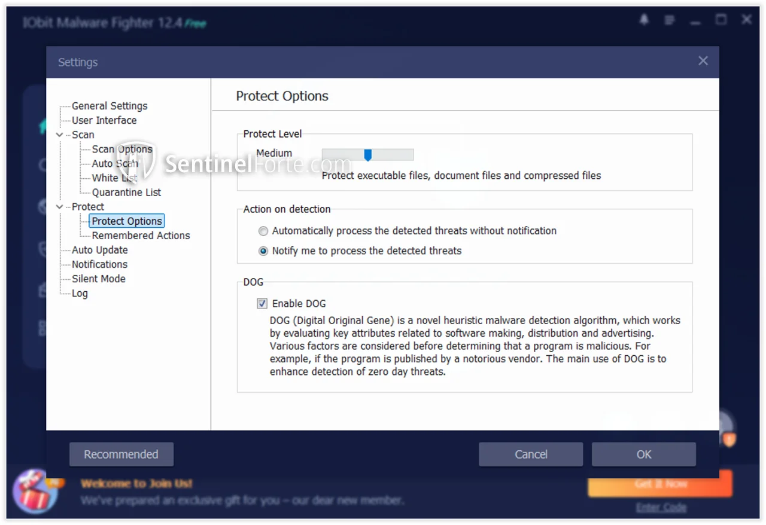Open Silent Mode settings
Image resolution: width=766 pixels, height=525 pixels.
pyautogui.click(x=99, y=278)
